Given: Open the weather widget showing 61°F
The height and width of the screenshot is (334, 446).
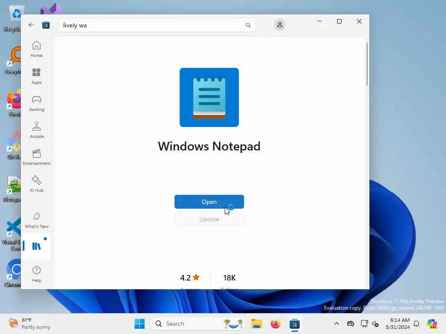Looking at the screenshot, I should [x=29, y=324].
